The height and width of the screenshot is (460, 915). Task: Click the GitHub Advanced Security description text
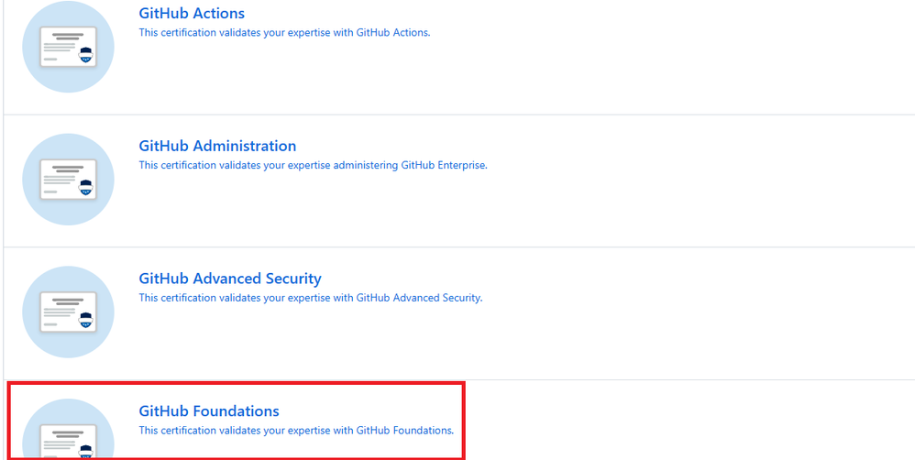tap(310, 298)
